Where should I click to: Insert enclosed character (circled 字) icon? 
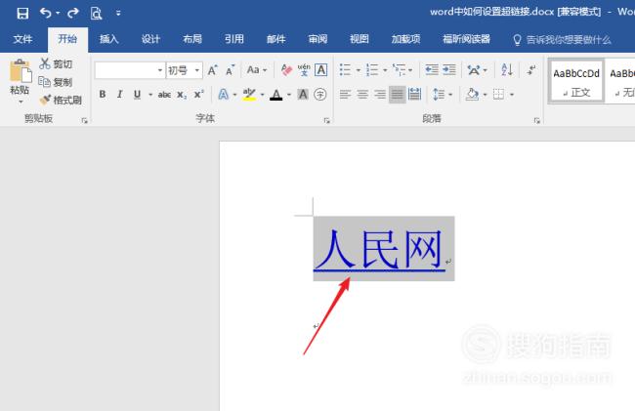pyautogui.click(x=319, y=95)
